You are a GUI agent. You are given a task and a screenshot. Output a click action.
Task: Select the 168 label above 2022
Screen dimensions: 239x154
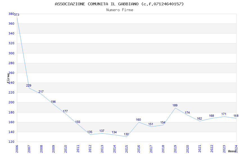211,116
